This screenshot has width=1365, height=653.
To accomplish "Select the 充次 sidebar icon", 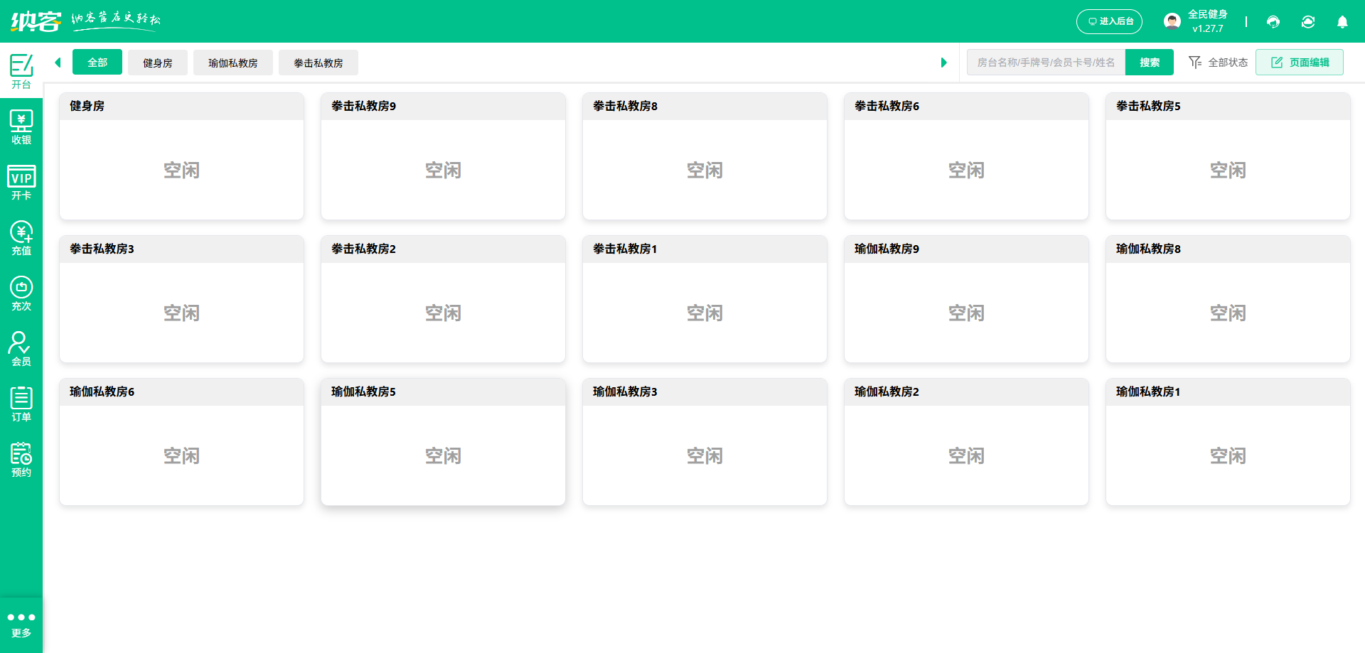I will pyautogui.click(x=21, y=293).
